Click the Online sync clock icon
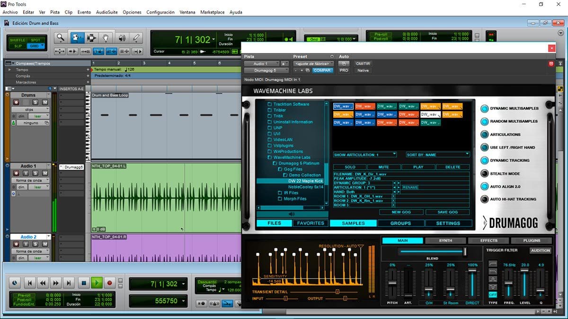 (x=15, y=283)
